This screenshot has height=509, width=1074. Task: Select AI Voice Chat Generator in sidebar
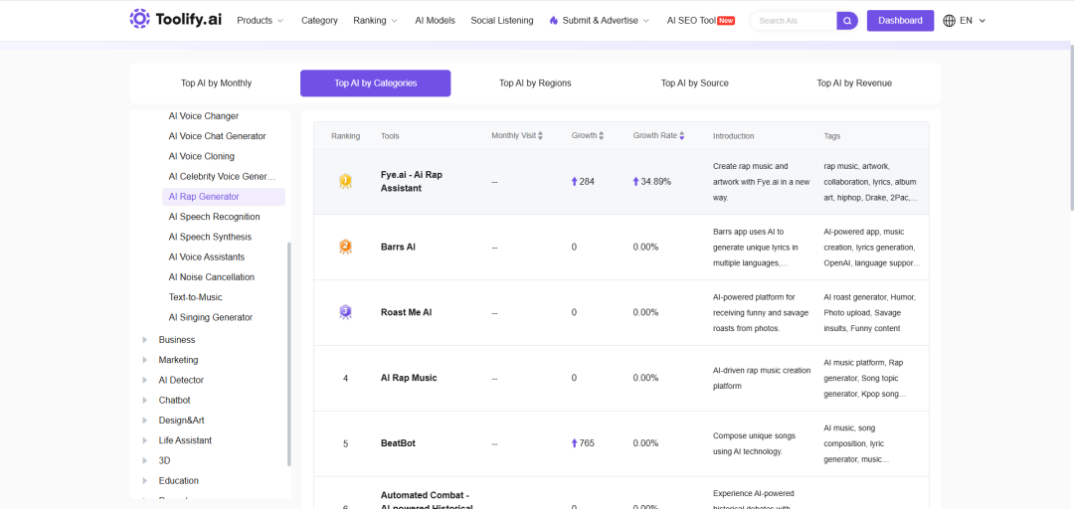217,136
